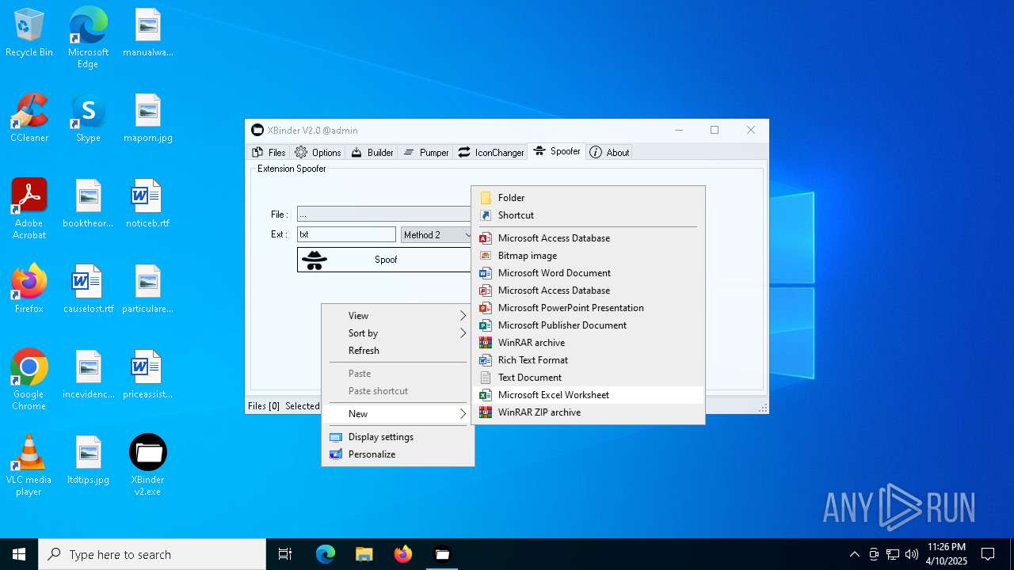Select the Adobe Acrobat desktop icon
This screenshot has height=570, width=1014.
[x=29, y=209]
